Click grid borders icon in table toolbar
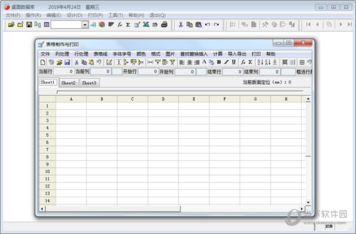This screenshot has width=356, height=234. point(302,62)
